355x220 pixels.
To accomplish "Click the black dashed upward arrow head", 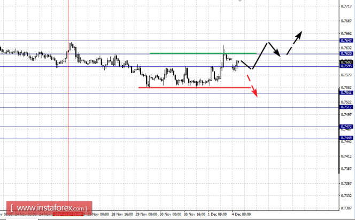I will (301, 33).
